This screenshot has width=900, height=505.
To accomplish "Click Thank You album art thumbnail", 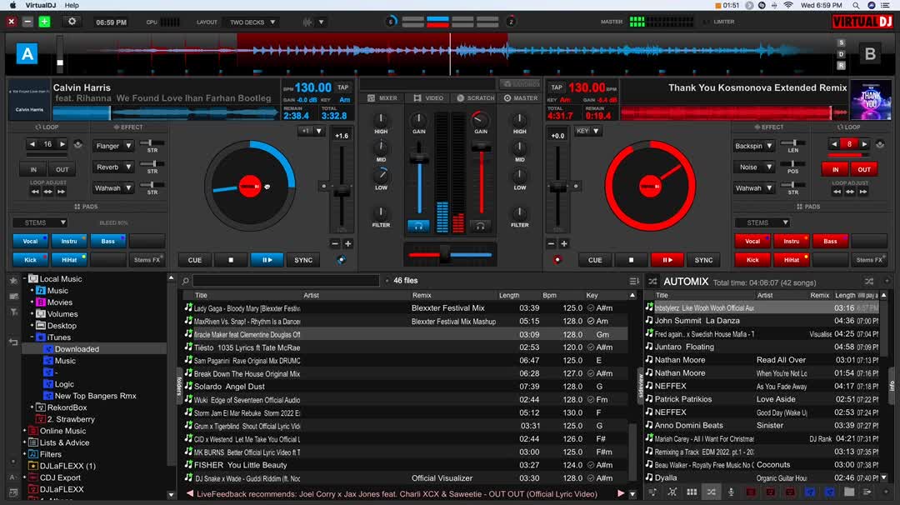I will [x=870, y=100].
